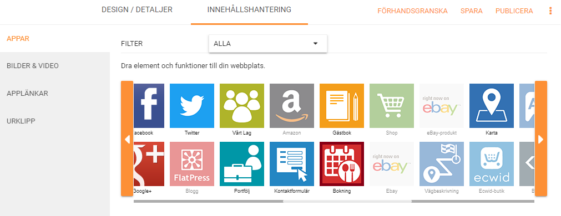Open the ALLA filter dropdown
The image size is (561, 216).
(268, 44)
